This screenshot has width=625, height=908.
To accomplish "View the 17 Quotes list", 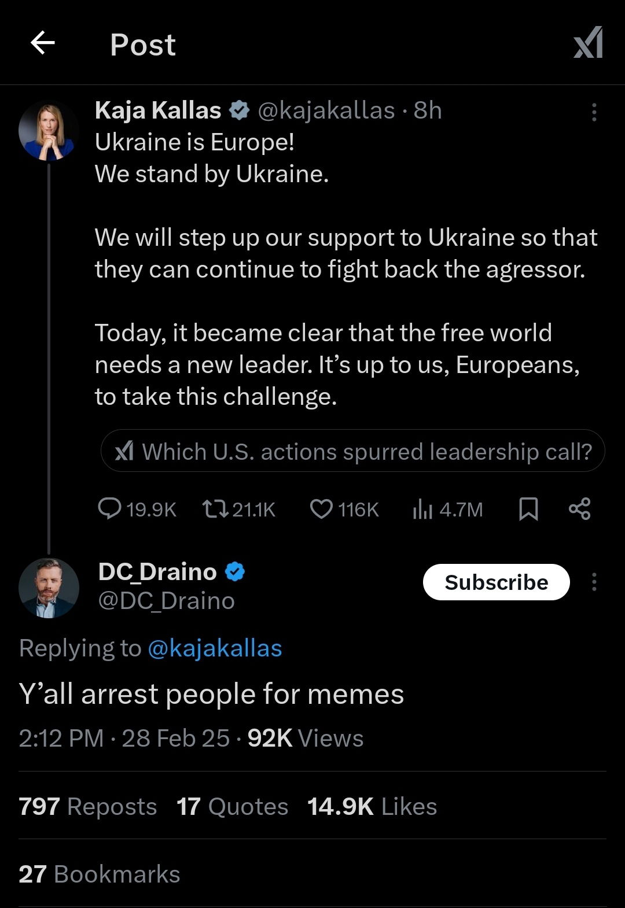I will click(x=232, y=806).
